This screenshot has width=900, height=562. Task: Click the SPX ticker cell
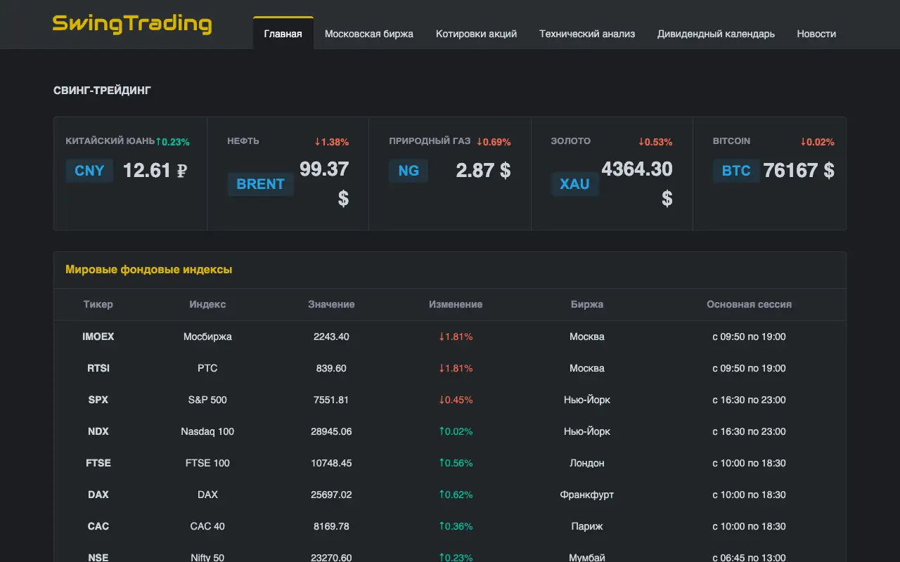click(x=98, y=400)
